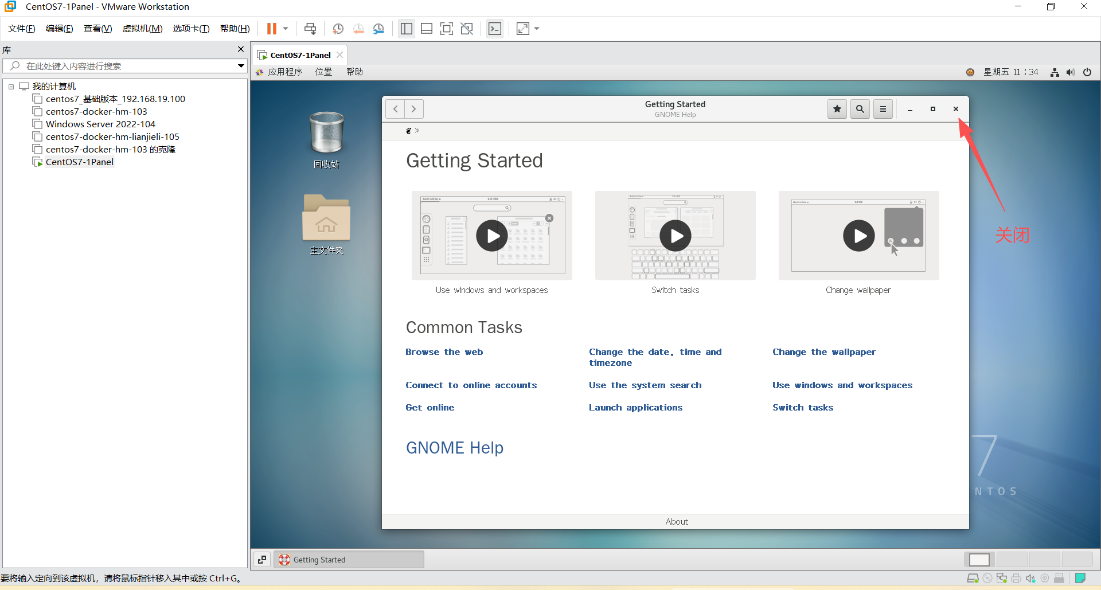Open the Get online link

[x=430, y=408]
